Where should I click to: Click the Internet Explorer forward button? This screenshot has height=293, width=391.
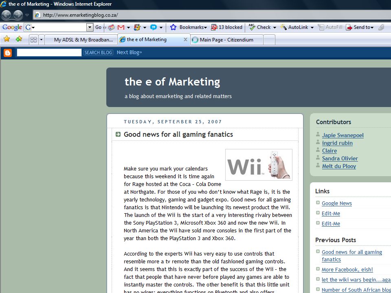coord(18,15)
